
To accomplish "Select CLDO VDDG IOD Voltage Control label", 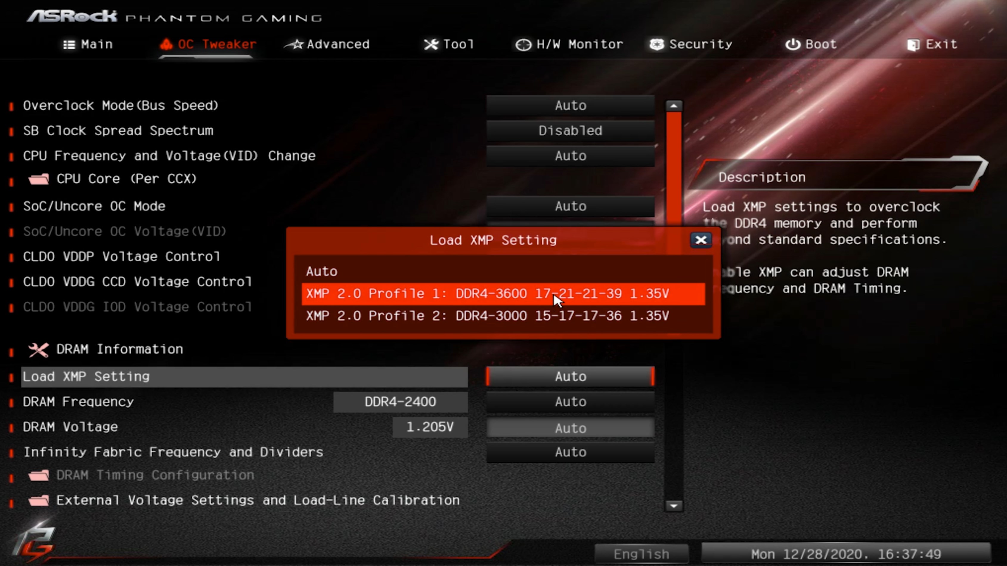I will coord(137,307).
